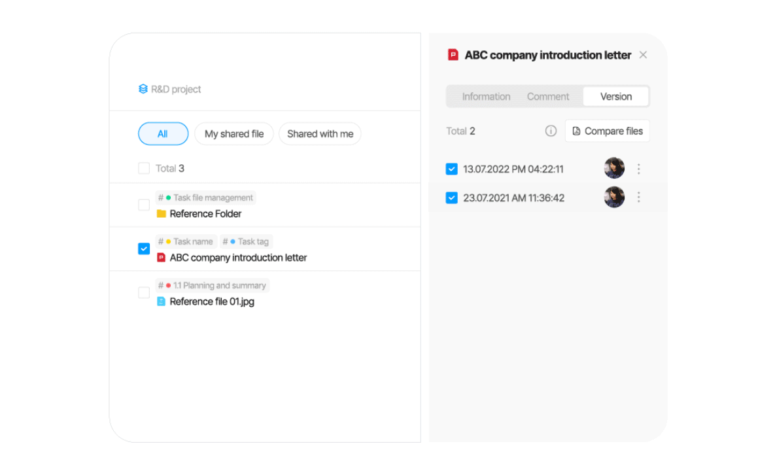Check the Reference file 01.jpg checkbox
The image size is (775, 467).
[144, 292]
